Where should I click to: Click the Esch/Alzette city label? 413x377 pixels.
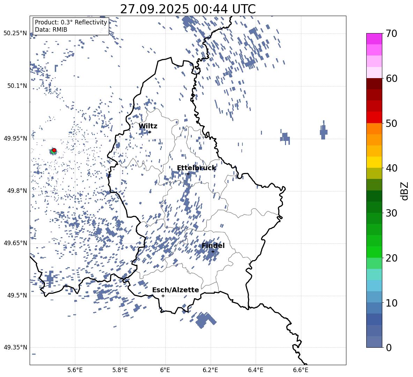175,290
